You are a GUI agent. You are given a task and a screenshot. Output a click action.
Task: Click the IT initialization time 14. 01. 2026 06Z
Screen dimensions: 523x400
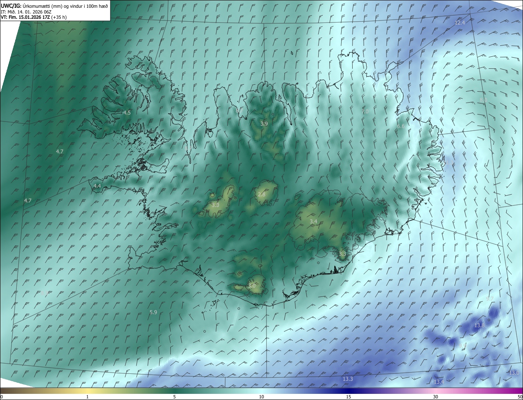[34, 11]
